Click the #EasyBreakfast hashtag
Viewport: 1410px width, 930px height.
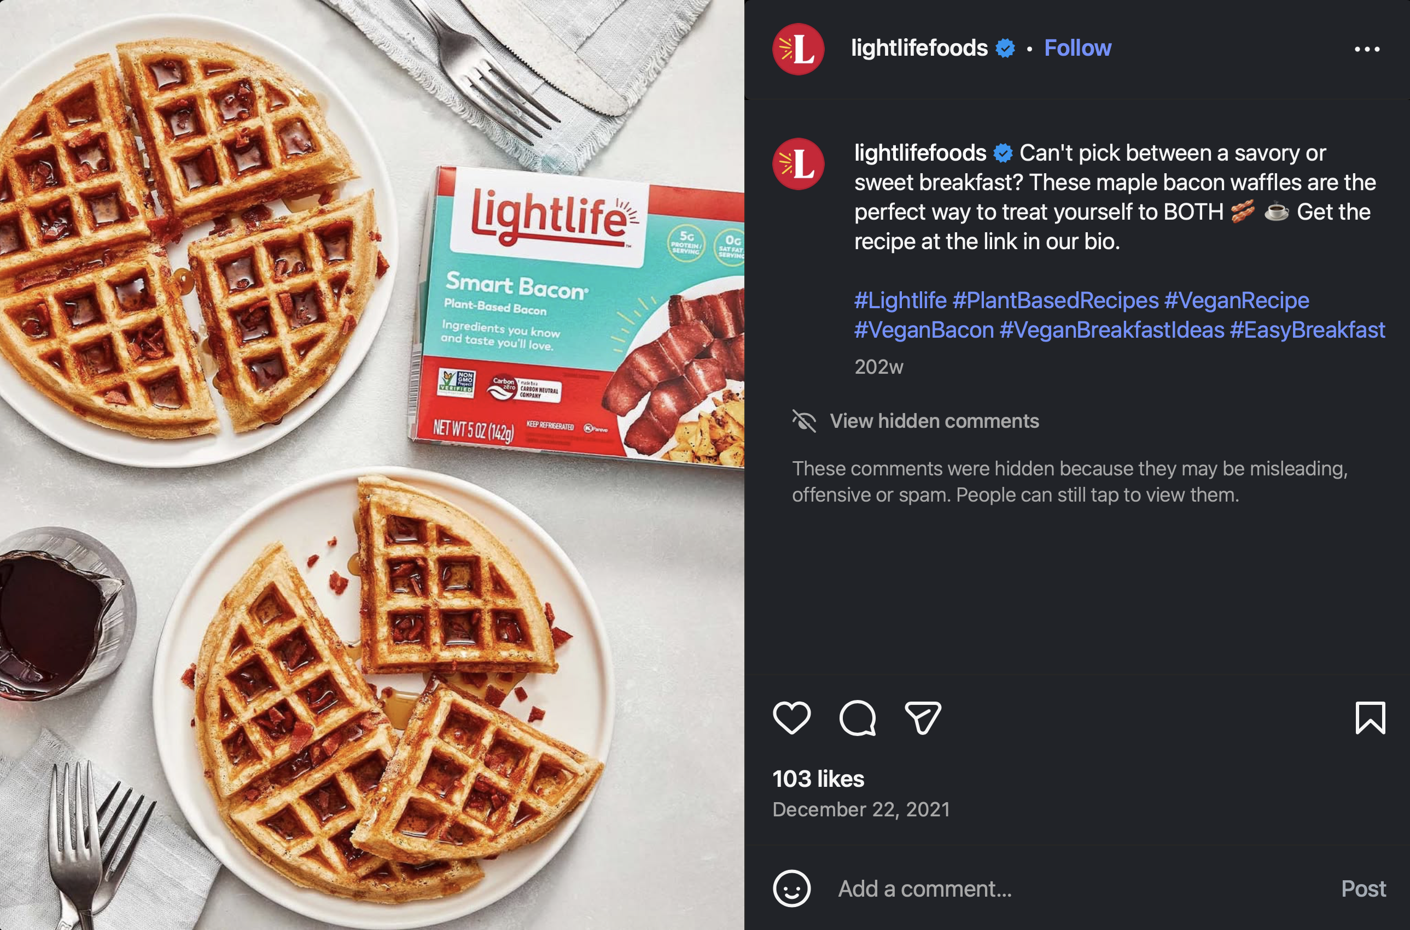1307,330
